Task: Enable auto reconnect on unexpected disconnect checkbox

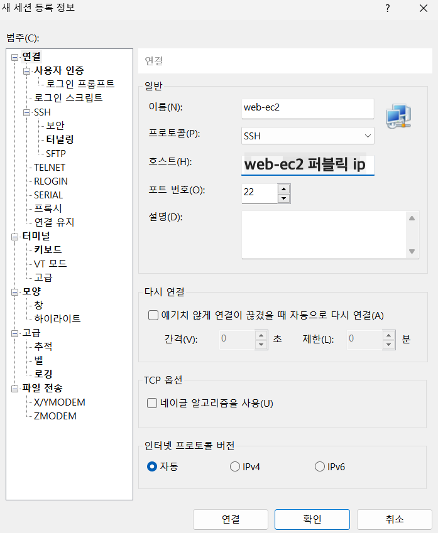Action: (153, 315)
